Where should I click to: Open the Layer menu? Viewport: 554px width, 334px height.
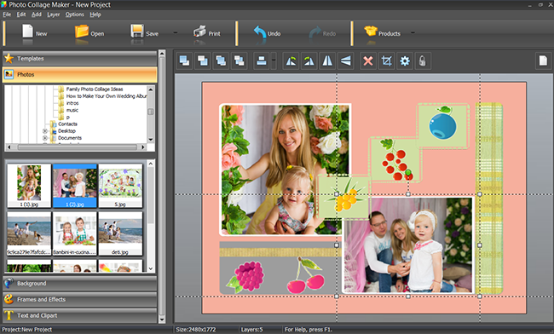click(54, 14)
